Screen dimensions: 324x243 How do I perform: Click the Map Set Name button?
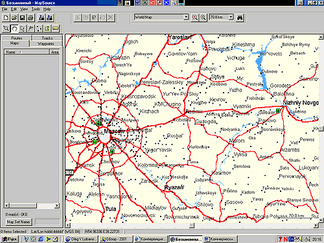(x=19, y=222)
